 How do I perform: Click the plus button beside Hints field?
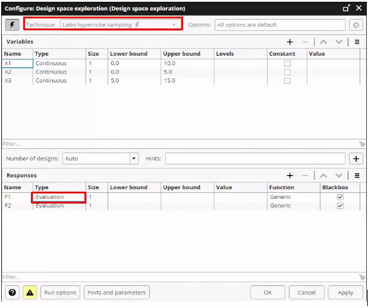(x=356, y=158)
